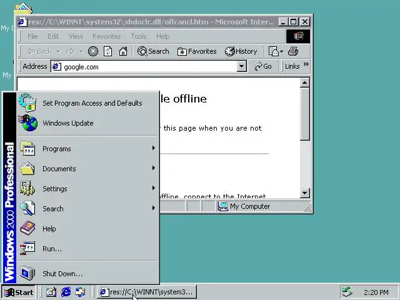Open the File menu
Image resolution: width=400 pixels, height=300 pixels.
[x=32, y=36]
